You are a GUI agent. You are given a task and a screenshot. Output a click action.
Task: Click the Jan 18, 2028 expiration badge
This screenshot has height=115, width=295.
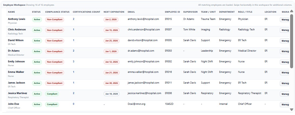(112, 94)
